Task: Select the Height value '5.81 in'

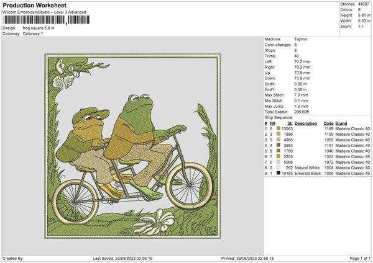Action: point(364,15)
